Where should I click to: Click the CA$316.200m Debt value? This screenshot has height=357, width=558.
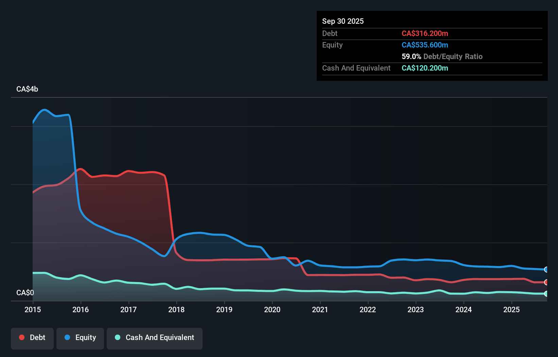coord(425,33)
